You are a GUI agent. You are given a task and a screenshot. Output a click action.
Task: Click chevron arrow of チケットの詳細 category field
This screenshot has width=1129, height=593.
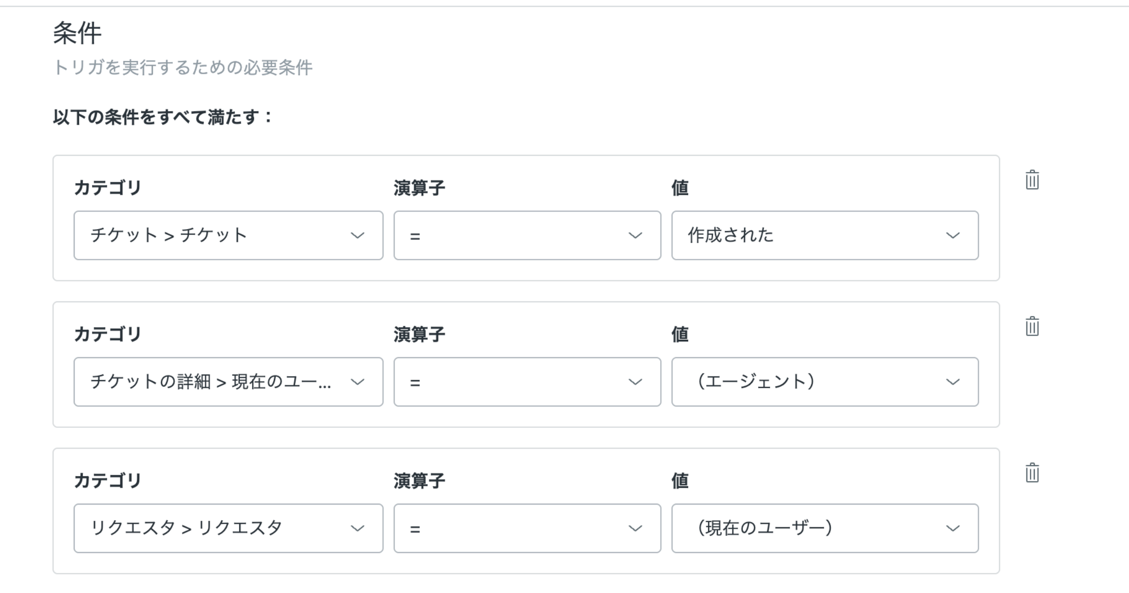pos(357,382)
